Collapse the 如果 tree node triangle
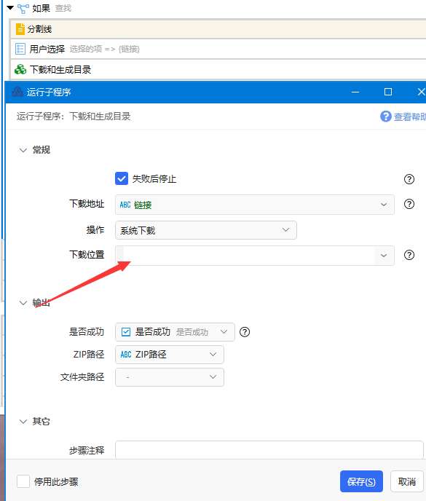Screen dimensions: 426x501 click(10, 8)
